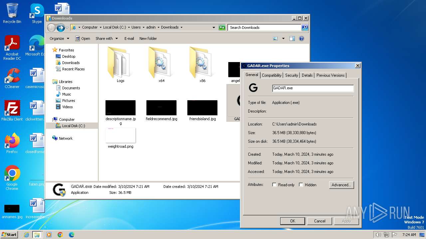
Task: Expand the Downloads breadcrumb arrow
Action: [181, 28]
